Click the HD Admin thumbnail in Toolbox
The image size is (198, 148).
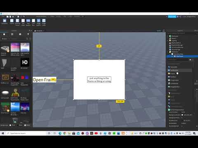pos(25,62)
